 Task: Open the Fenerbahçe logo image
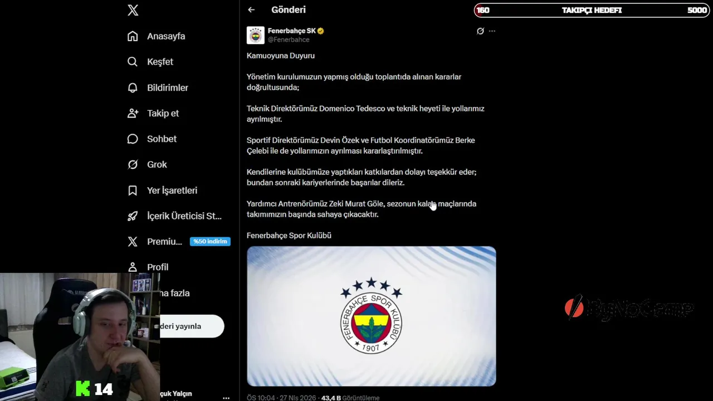click(372, 316)
